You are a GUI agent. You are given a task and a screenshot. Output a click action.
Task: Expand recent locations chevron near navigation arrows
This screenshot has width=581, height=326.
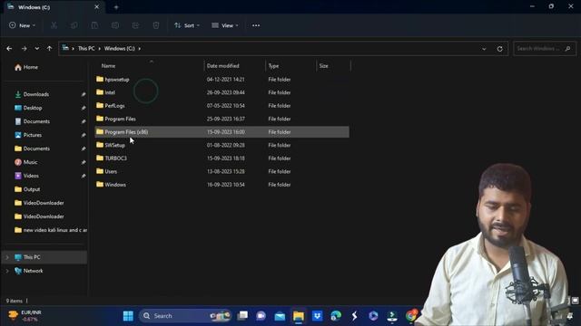[36, 48]
